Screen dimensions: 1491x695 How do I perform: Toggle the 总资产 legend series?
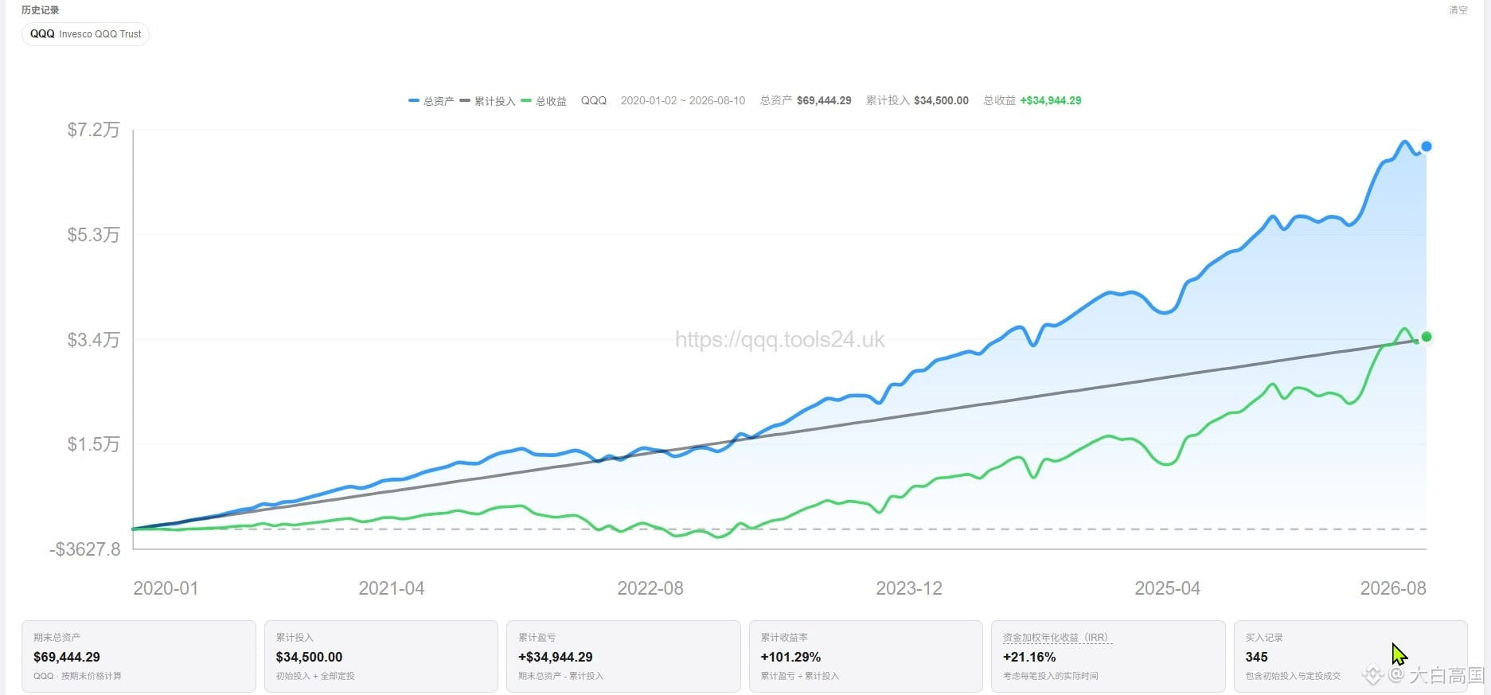point(431,101)
